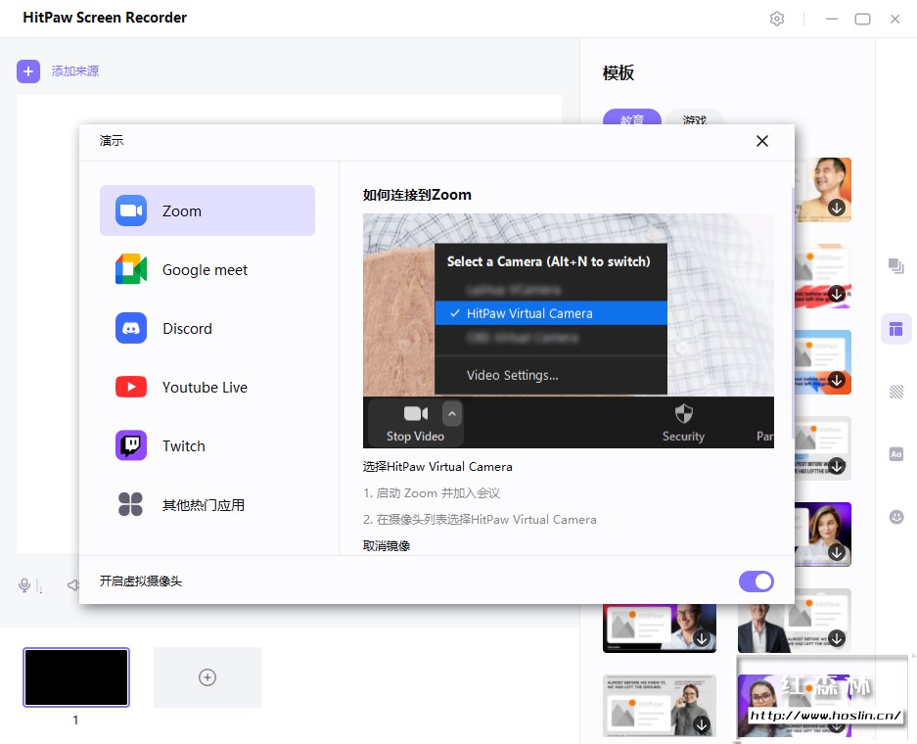Open the 游戏 templates tab
This screenshot has width=917, height=744.
(695, 116)
